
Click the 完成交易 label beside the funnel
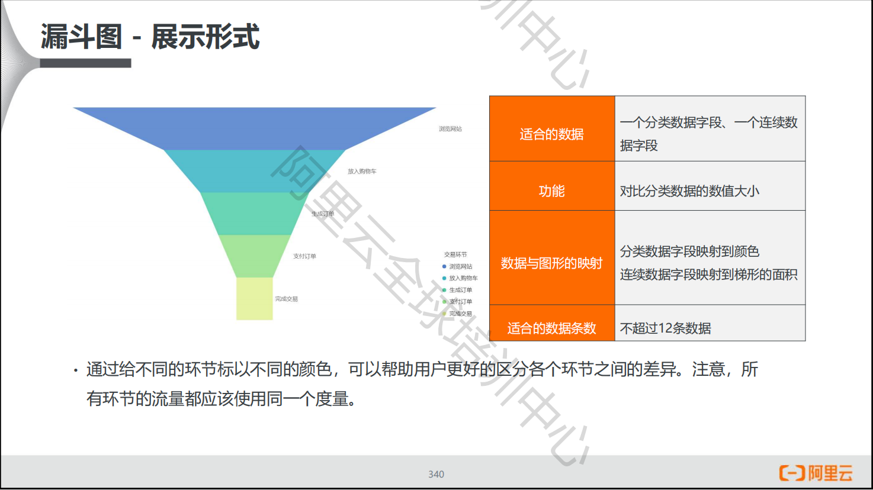coord(286,299)
